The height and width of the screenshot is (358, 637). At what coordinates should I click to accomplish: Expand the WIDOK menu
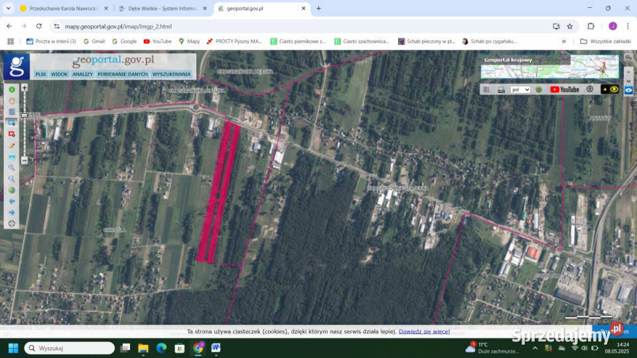(59, 74)
